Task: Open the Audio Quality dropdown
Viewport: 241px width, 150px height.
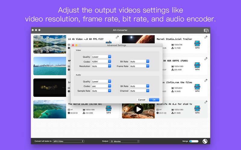Action: (x=101, y=81)
